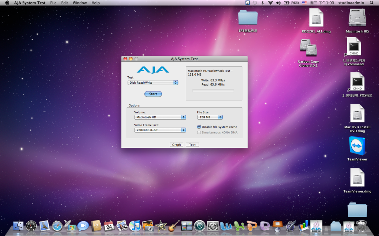Launch Microsoft Word from the Dock

click(226, 226)
